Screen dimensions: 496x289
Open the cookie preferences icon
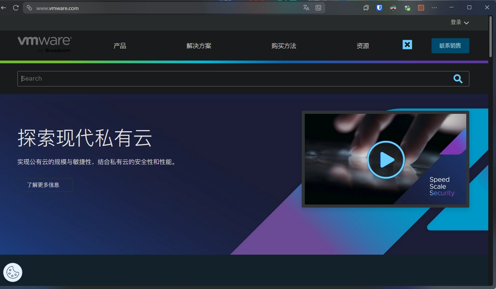(13, 272)
